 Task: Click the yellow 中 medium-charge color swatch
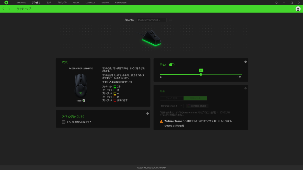[x=115, y=93]
